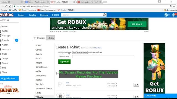The width and height of the screenshot is (177, 99).
Task: Select Shirts in creations list
Action: [38, 93]
